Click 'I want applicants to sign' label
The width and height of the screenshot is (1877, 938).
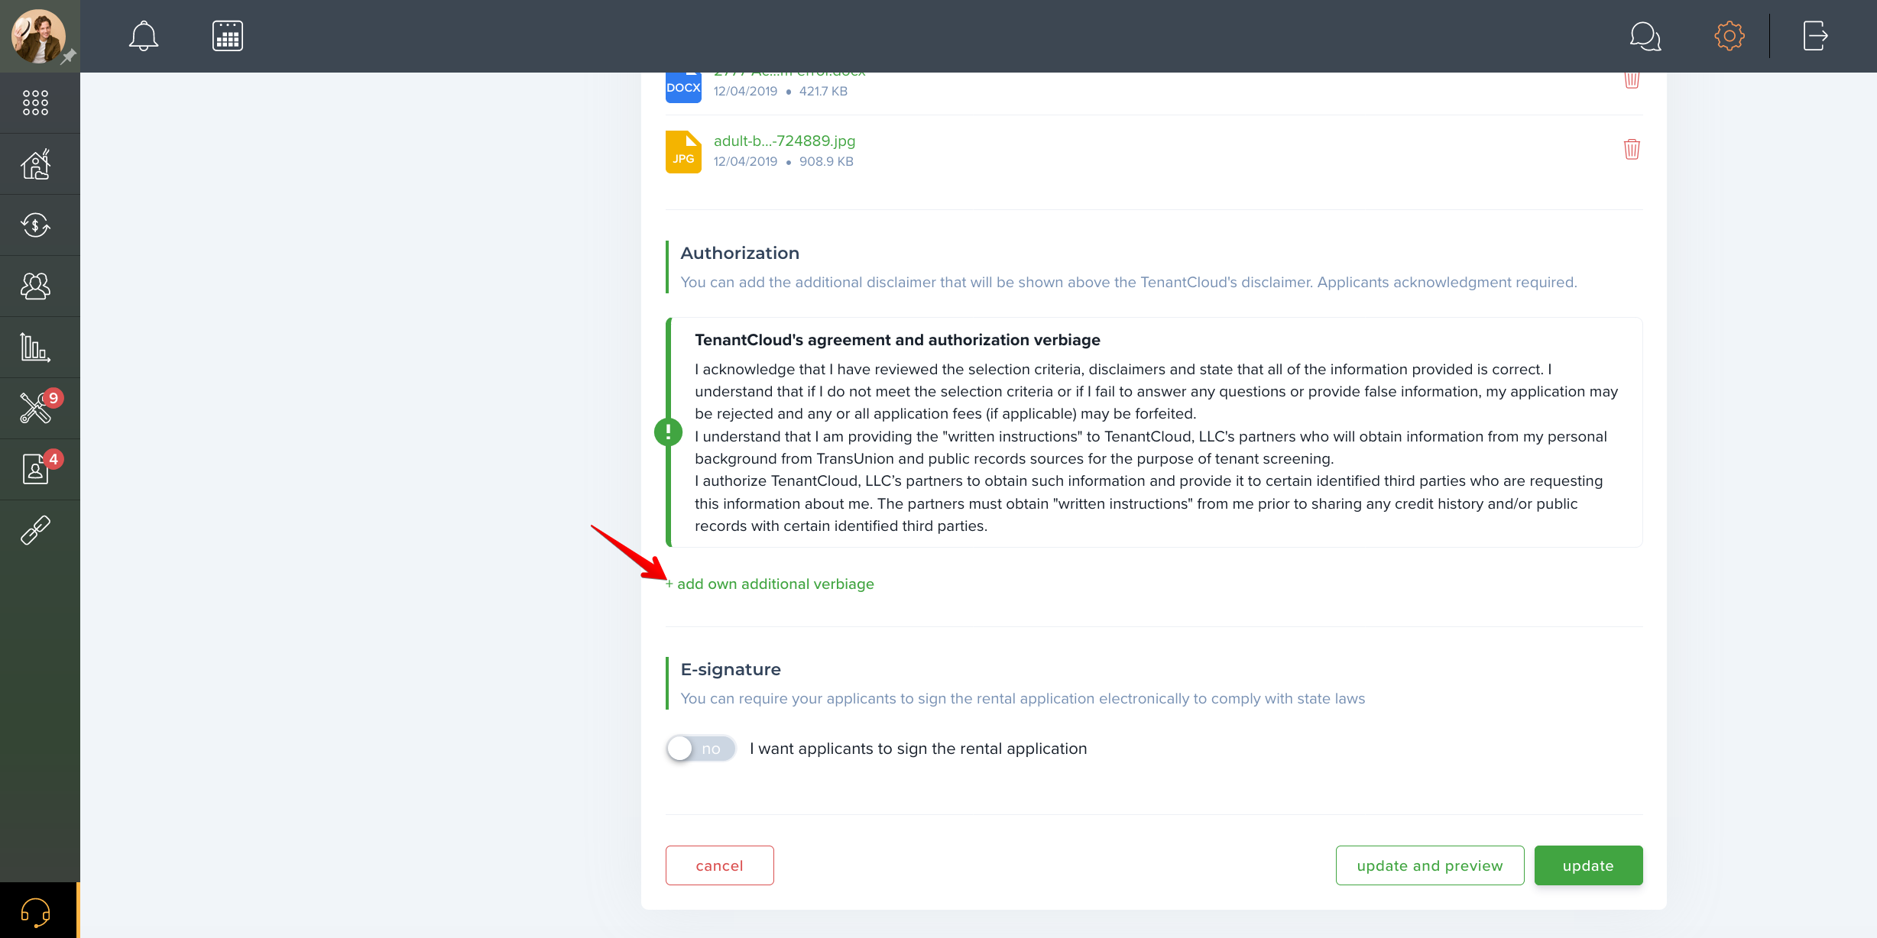(x=918, y=749)
